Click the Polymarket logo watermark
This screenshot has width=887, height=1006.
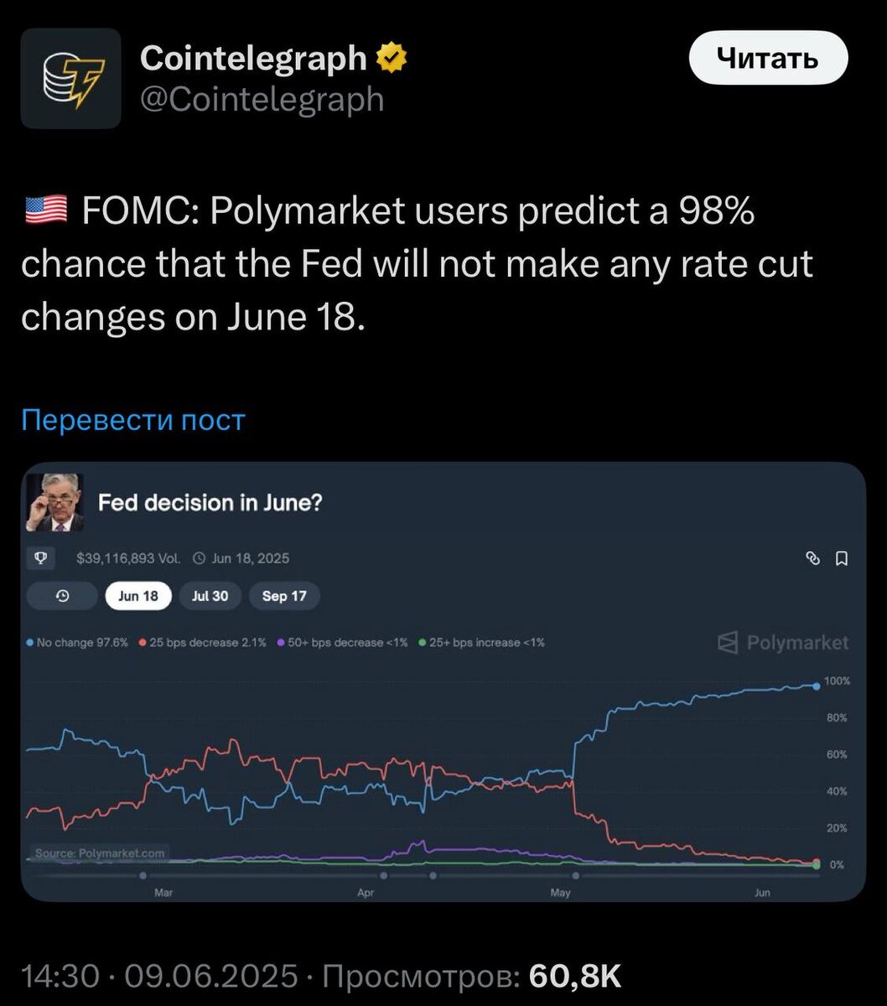click(783, 643)
